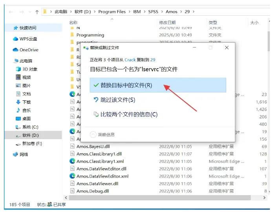
Task: Collapse dialog details with 简略信息 arrow
Action: click(93, 134)
